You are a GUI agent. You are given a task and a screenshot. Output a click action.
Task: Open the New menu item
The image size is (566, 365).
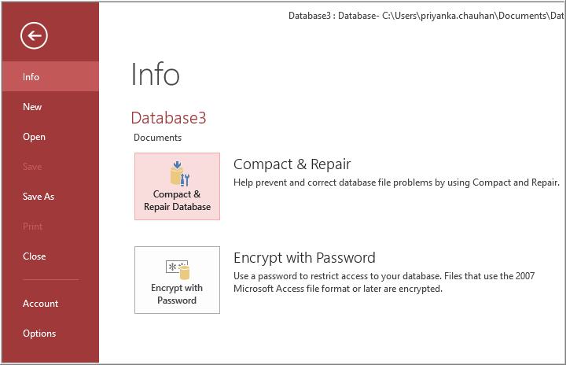point(32,107)
